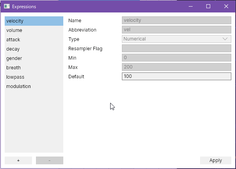236x169 pixels.
Task: Click the Default label text
Action: (76, 77)
